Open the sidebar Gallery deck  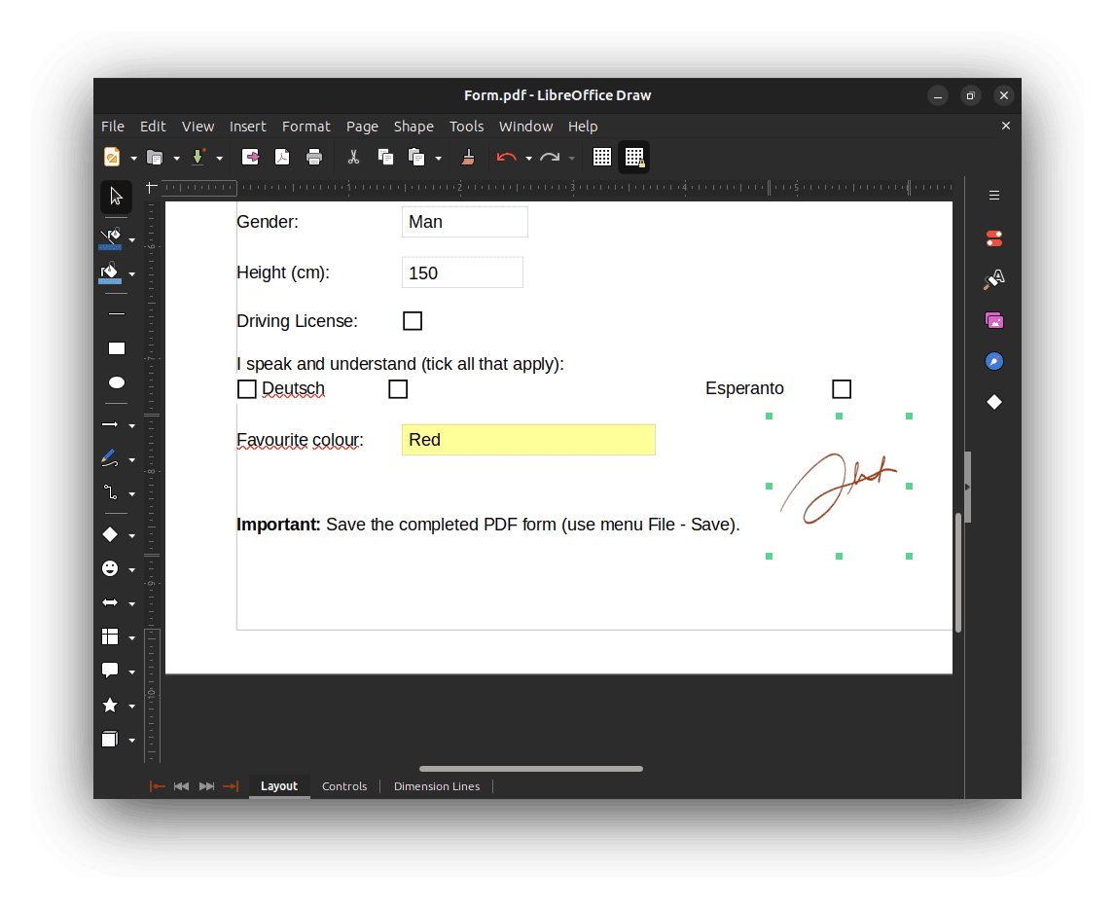click(x=994, y=321)
